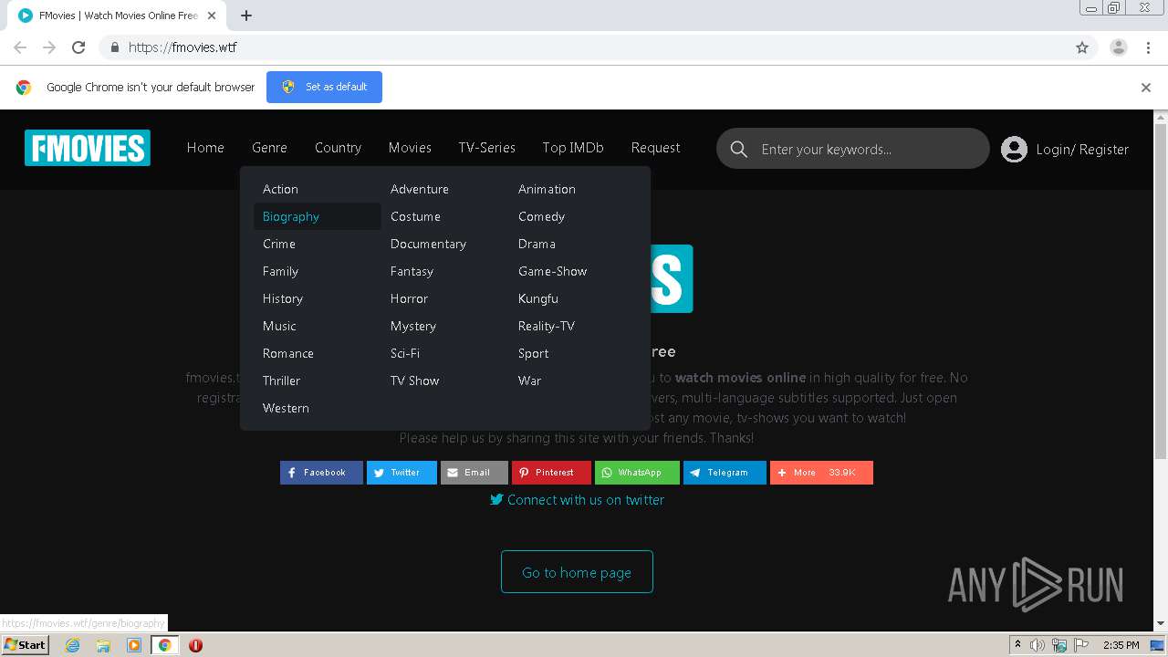Image resolution: width=1168 pixels, height=657 pixels.
Task: Open the Request nav item
Action: pos(655,148)
